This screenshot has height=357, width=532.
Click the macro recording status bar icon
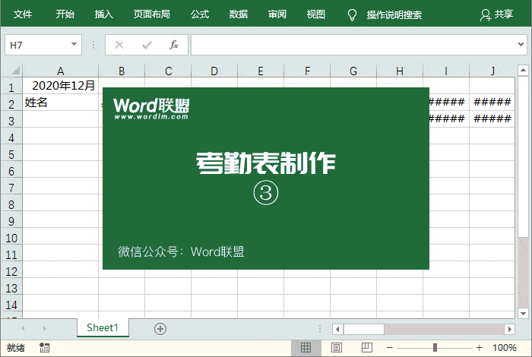click(44, 348)
